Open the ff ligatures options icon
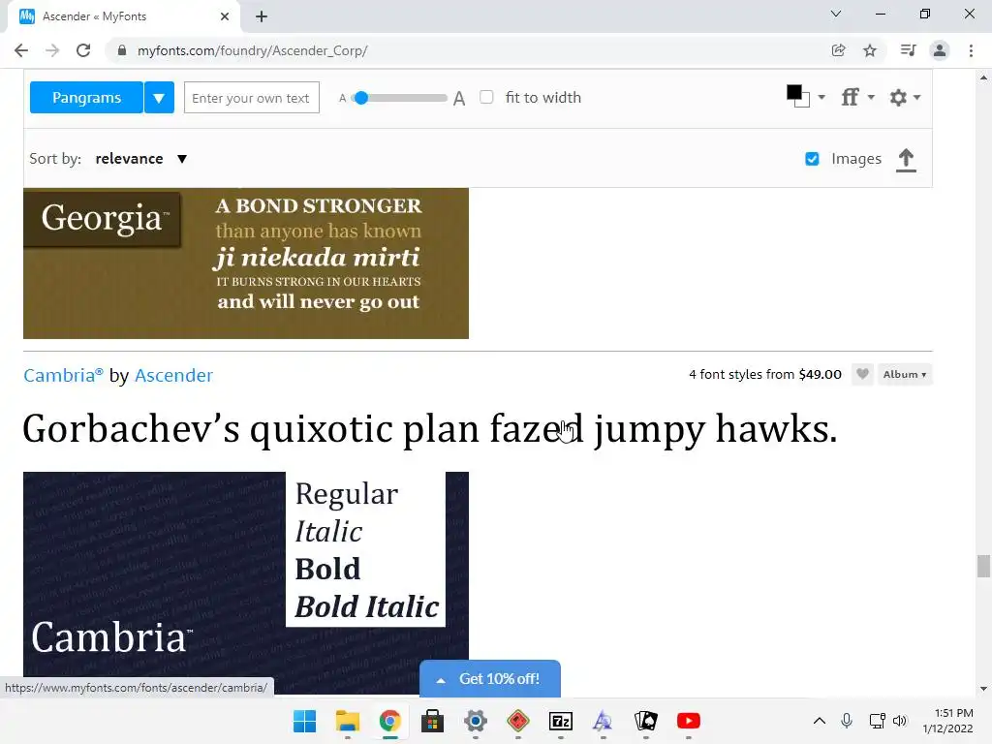Screen dimensions: 992x744 pos(851,98)
